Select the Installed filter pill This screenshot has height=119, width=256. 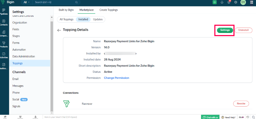83,19
